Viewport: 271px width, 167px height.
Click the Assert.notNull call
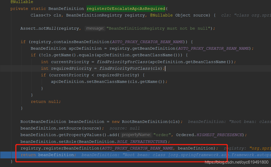[38, 28]
